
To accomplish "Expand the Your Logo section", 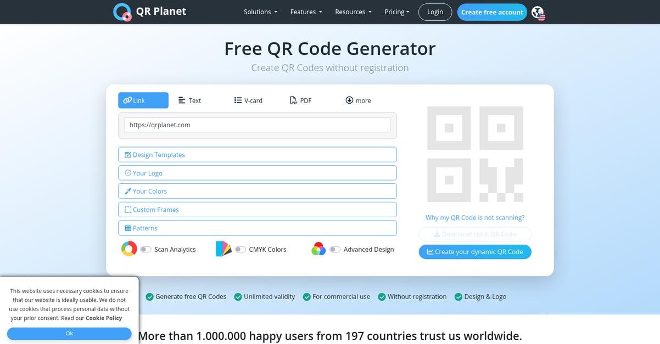I will coord(257,173).
